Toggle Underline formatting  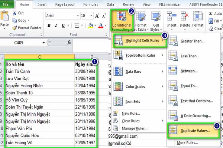point(63,26)
